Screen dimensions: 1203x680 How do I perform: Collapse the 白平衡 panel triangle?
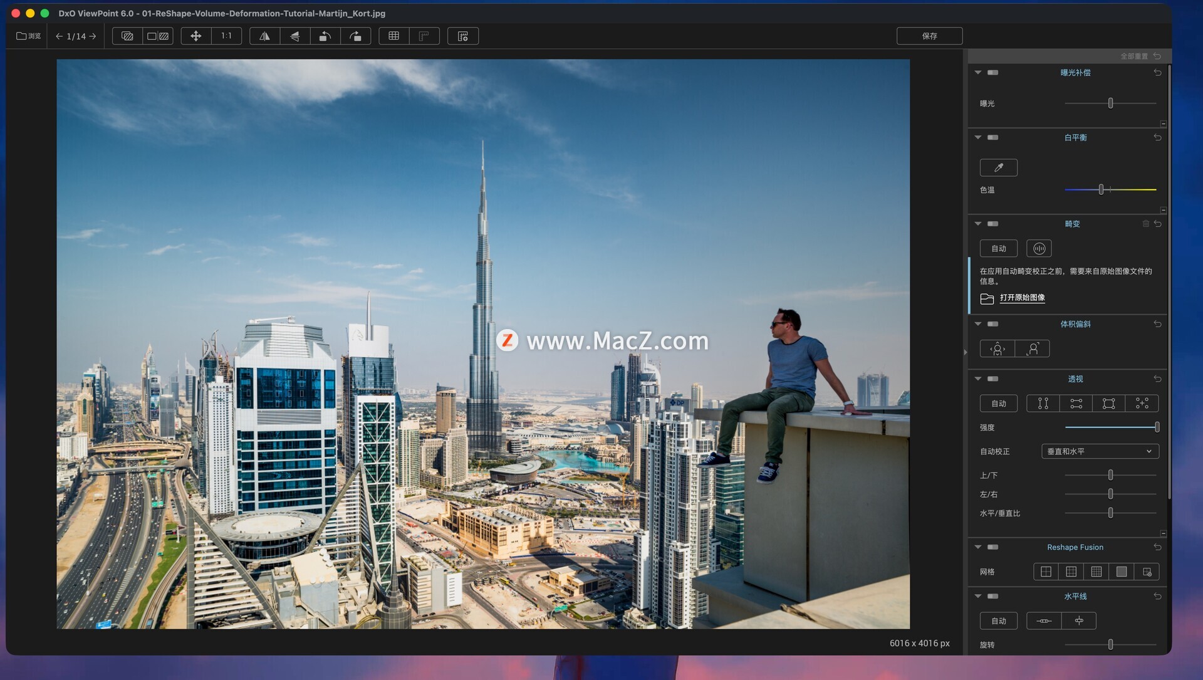977,137
